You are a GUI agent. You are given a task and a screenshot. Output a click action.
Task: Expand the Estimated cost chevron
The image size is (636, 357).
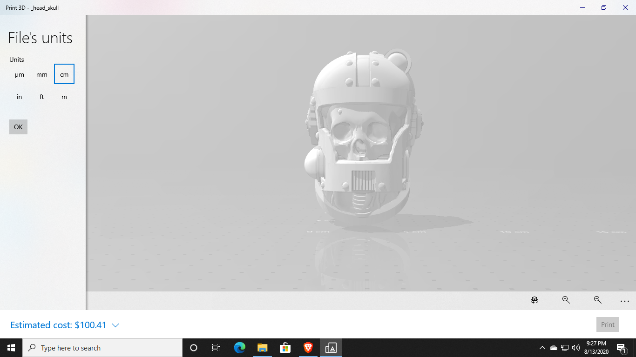click(x=115, y=325)
